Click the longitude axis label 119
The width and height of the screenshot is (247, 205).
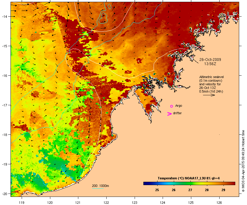point(22,203)
